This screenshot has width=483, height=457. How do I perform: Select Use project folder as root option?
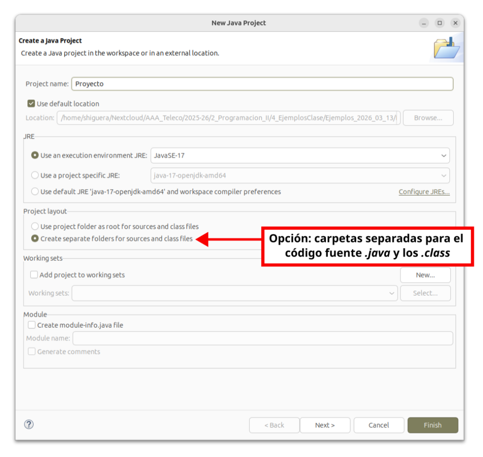click(35, 226)
